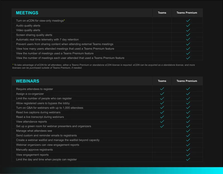Click the Teams checkmark for Read live captions during webinars
This screenshot has width=223, height=174.
click(x=162, y=112)
